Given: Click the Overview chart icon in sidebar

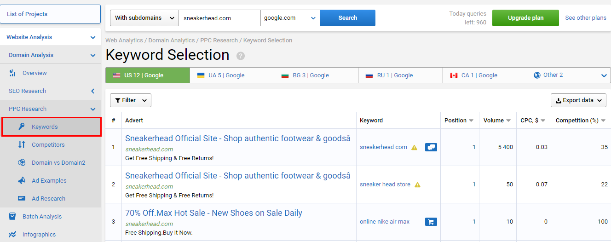Looking at the screenshot, I should tap(12, 73).
